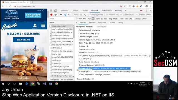Reload the Culver's page
The width and height of the screenshot is (178, 100).
[x=10, y=6]
